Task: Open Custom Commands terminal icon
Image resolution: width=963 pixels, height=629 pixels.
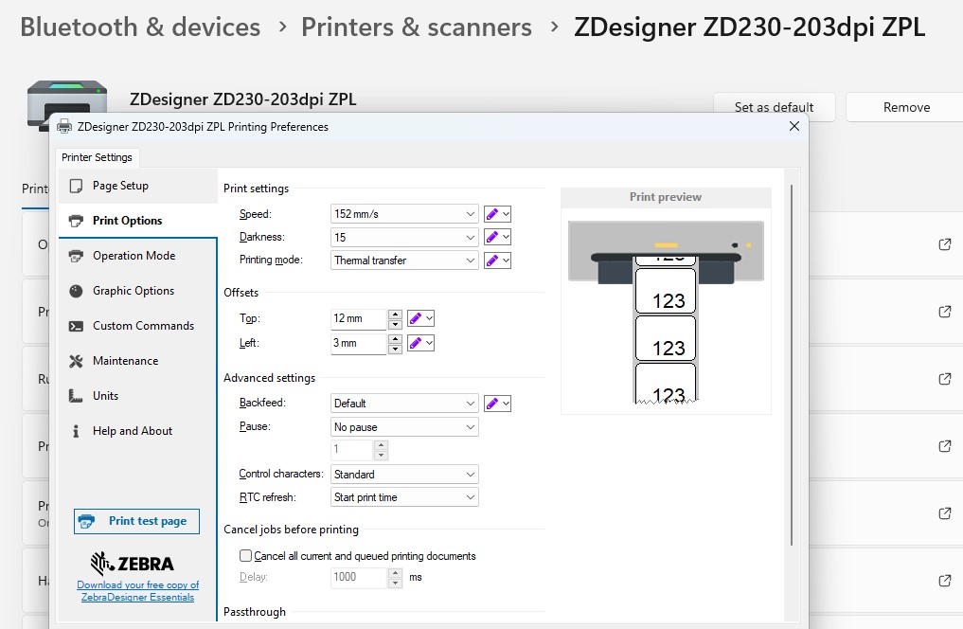Action: [x=76, y=326]
